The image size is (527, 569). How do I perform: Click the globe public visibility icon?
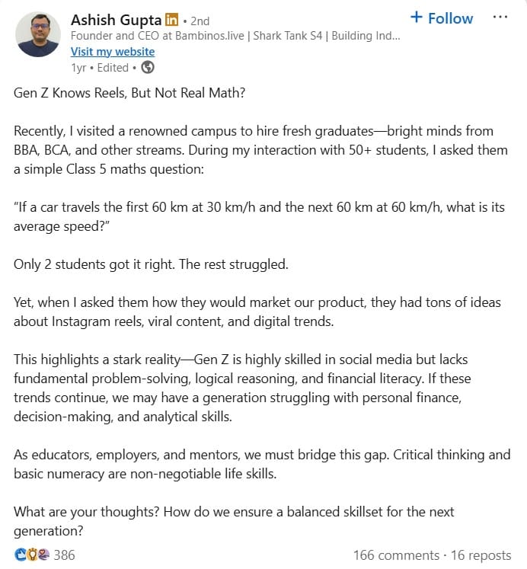(x=148, y=67)
